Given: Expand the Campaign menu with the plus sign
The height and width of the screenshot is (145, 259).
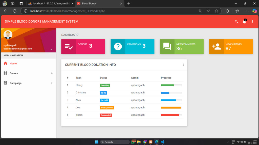Looking at the screenshot, I should (52, 83).
